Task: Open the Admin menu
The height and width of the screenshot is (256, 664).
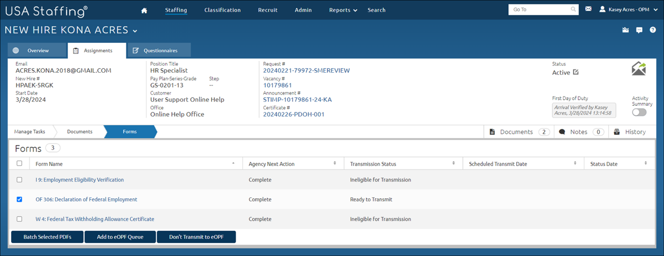Action: click(x=303, y=10)
